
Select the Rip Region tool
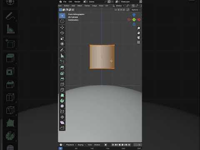pos(62,128)
